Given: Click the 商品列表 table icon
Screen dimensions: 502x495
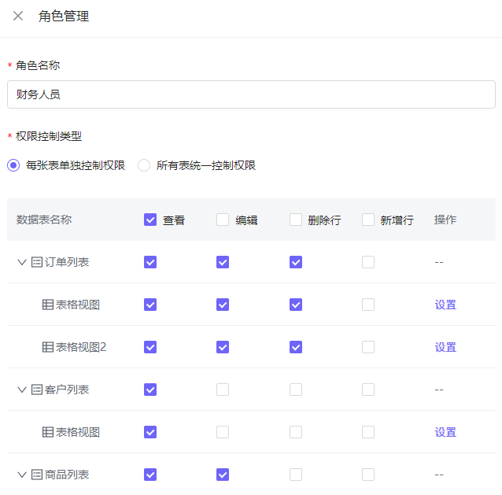Looking at the screenshot, I should click(x=37, y=475).
